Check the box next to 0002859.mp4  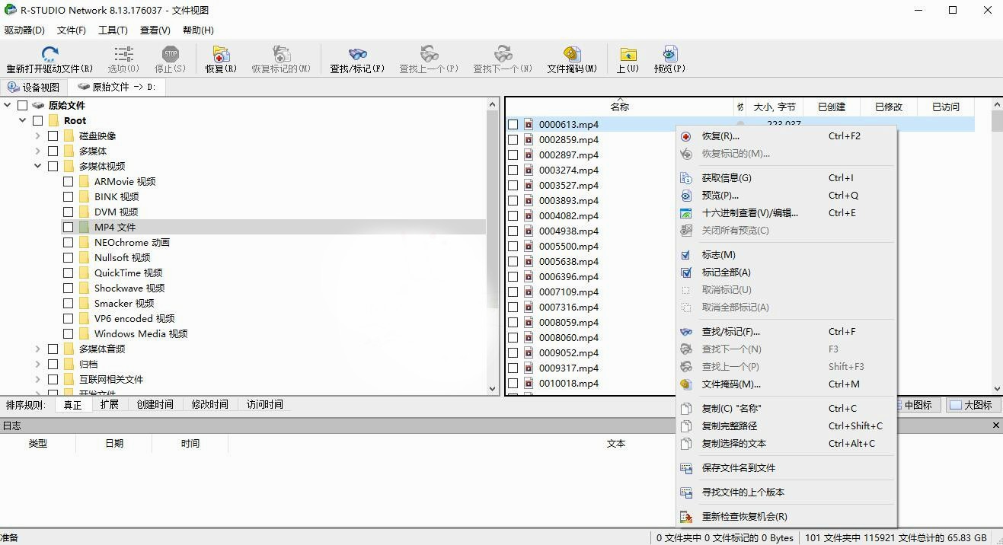tap(513, 140)
